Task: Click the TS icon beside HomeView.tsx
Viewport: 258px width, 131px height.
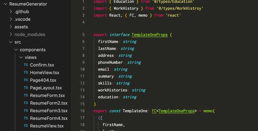Action: click(26, 72)
